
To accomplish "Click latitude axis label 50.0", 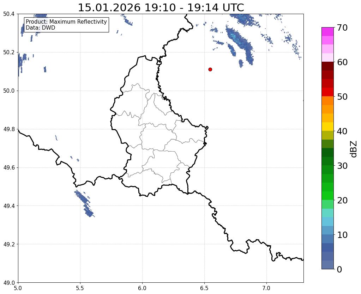I will pos(9,91).
